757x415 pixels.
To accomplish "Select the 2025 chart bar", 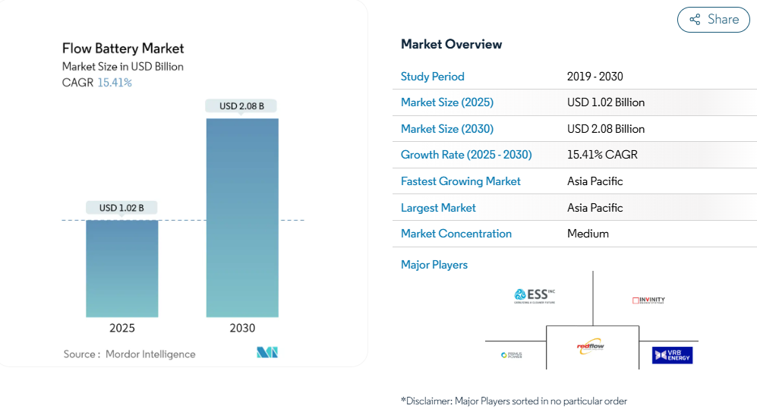I will coord(122,269).
